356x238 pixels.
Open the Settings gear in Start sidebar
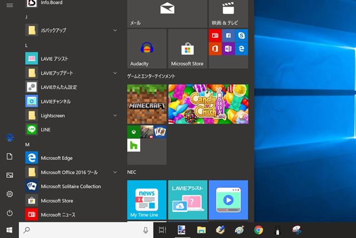pyautogui.click(x=9, y=194)
